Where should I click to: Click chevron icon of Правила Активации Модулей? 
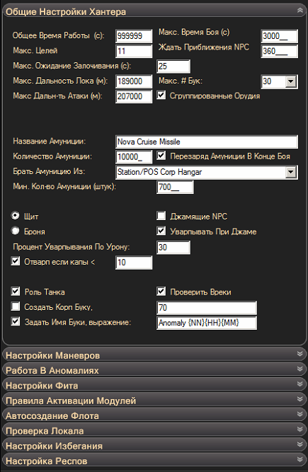300,399
